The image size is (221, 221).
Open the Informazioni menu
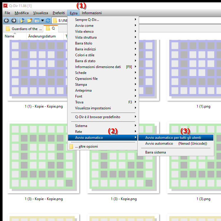92,13
